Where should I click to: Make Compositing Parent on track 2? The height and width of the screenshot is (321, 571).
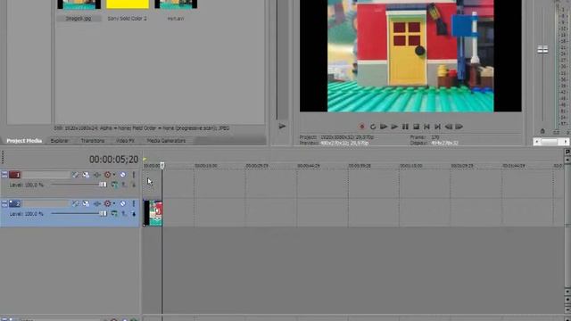click(x=124, y=214)
